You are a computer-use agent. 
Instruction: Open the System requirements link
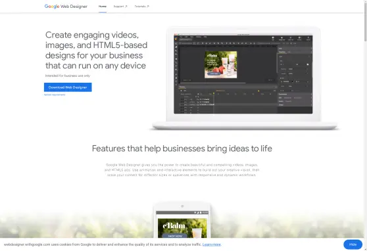coord(55,95)
